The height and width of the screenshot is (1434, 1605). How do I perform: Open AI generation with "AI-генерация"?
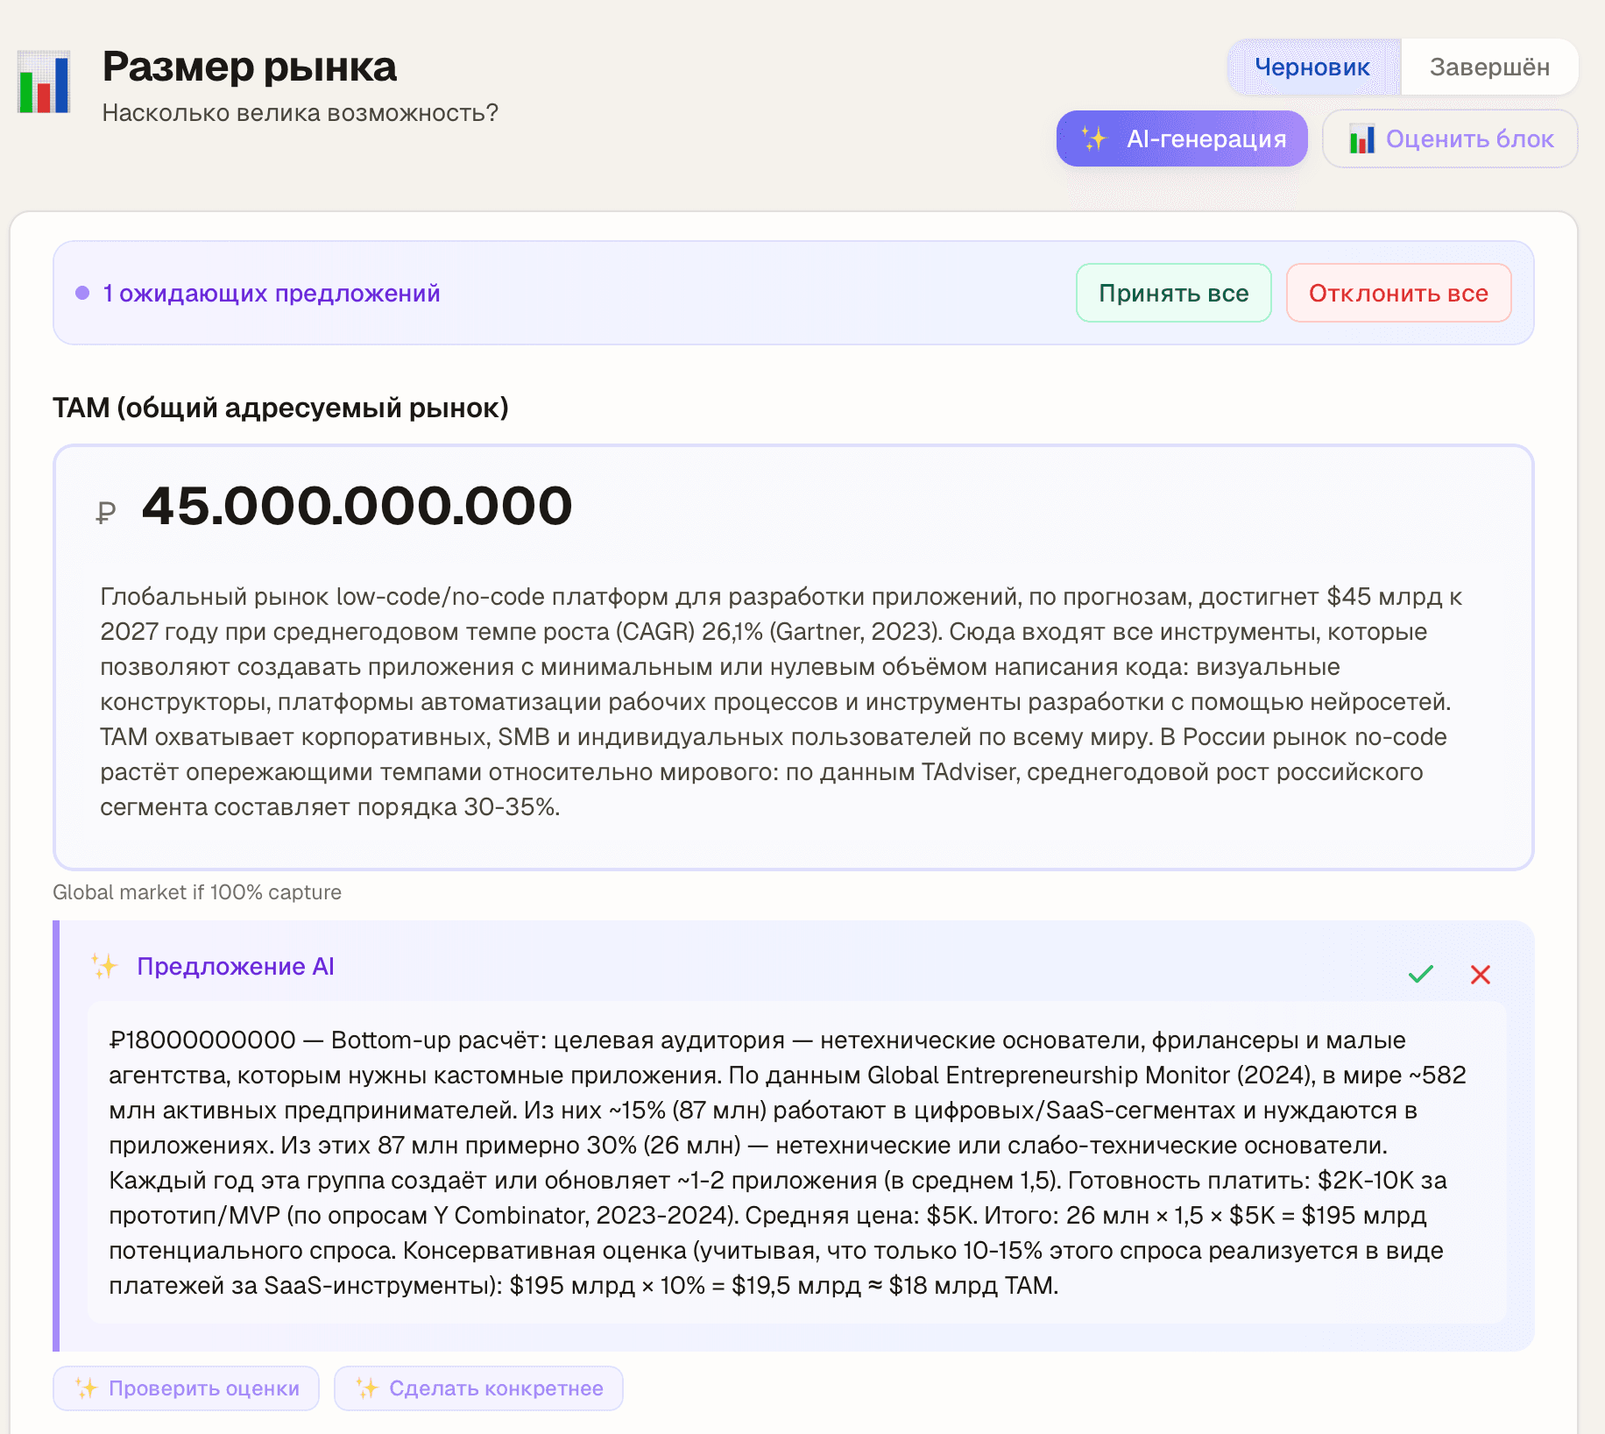[x=1182, y=138]
